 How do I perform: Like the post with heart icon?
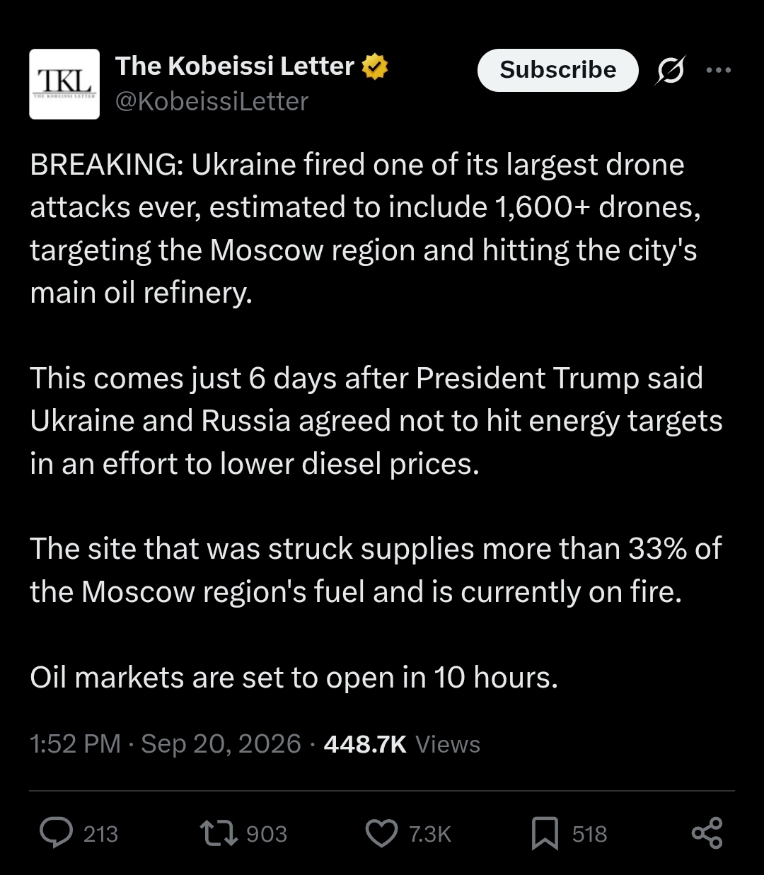tap(381, 833)
